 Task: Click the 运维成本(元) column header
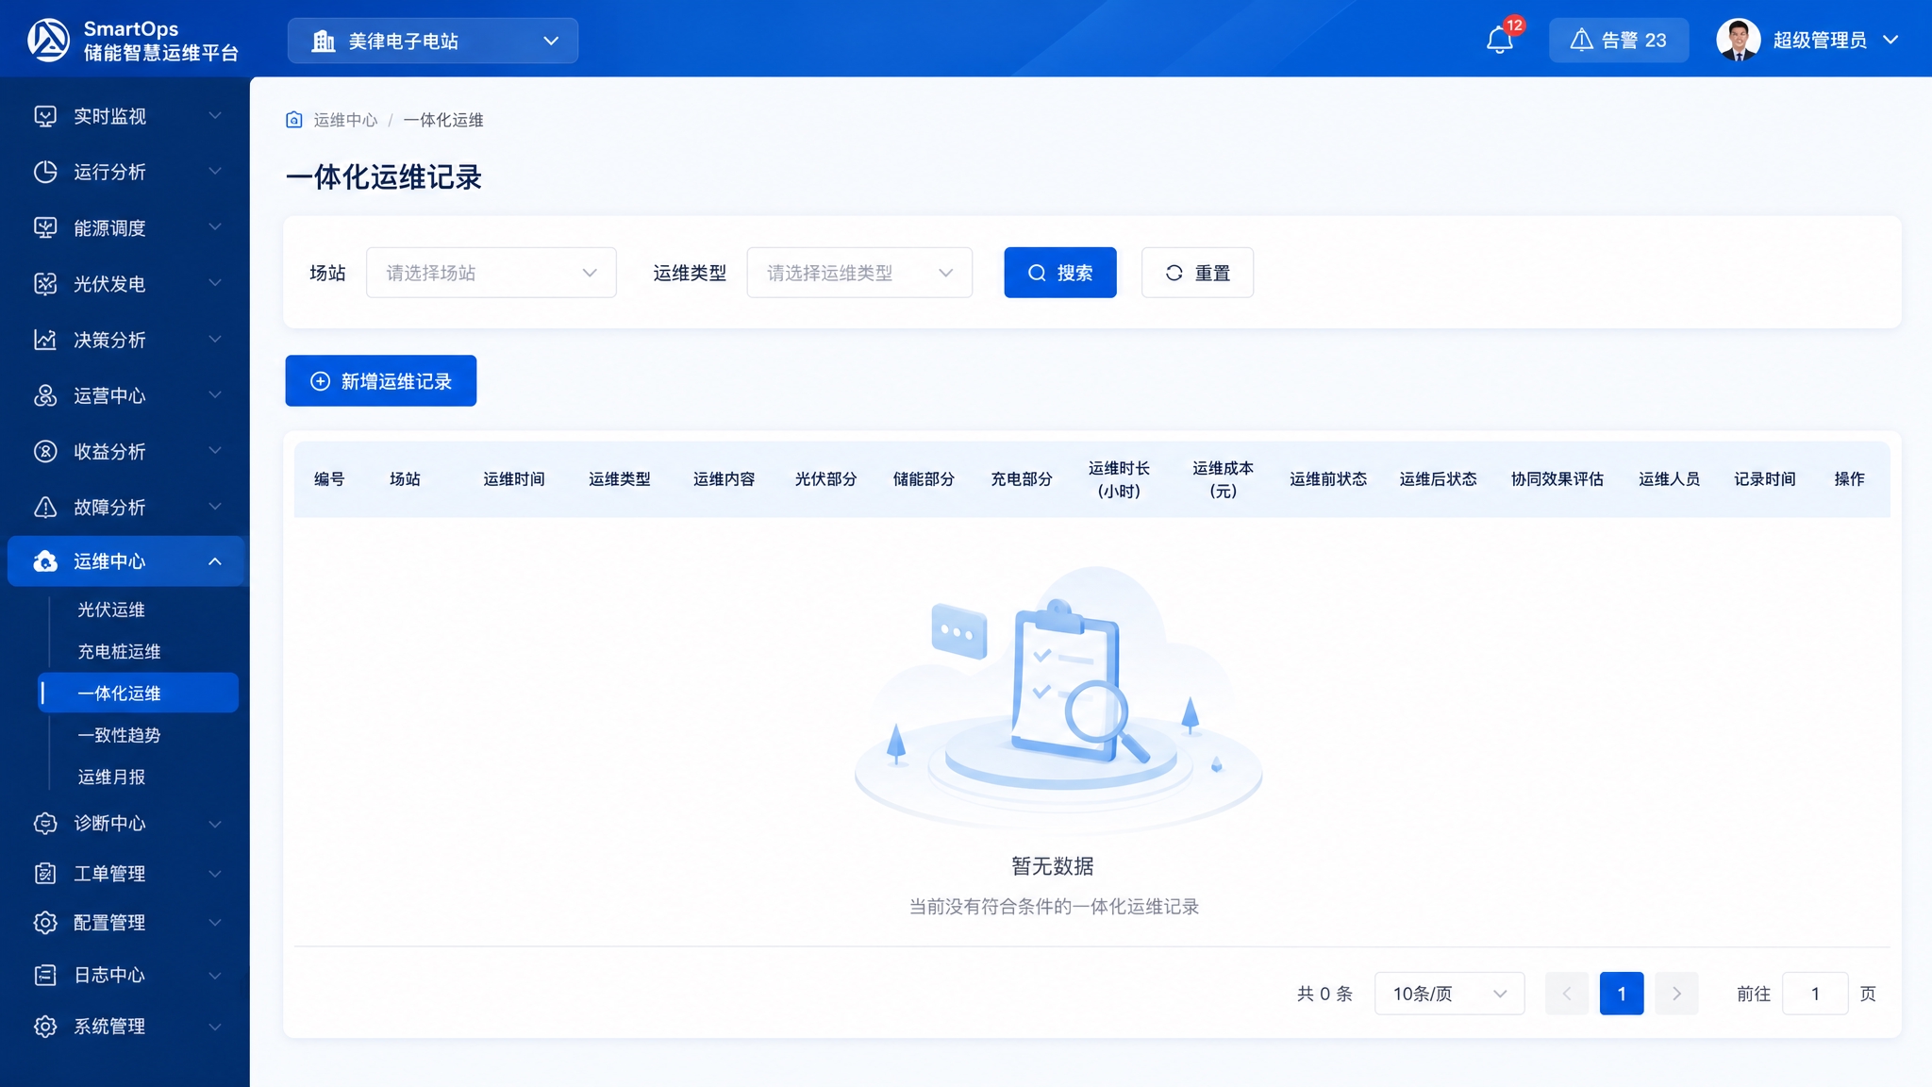click(x=1223, y=479)
